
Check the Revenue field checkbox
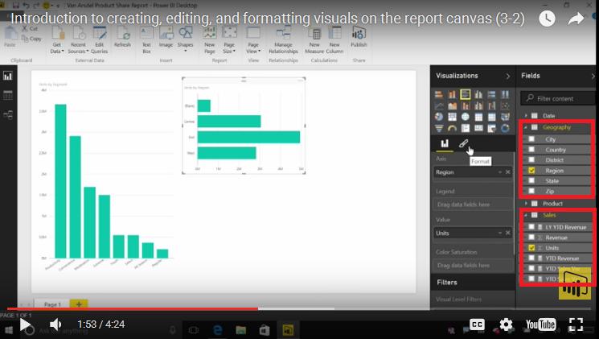[x=531, y=238]
